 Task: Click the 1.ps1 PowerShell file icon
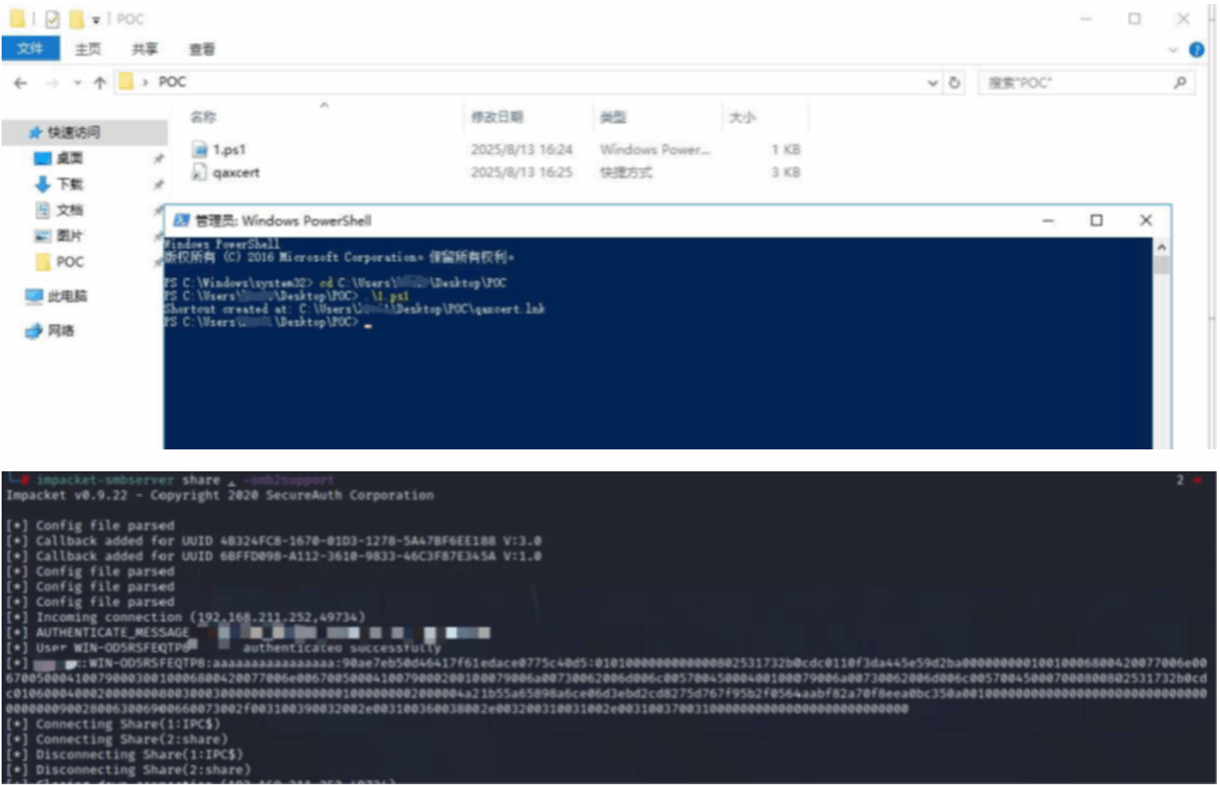(200, 150)
